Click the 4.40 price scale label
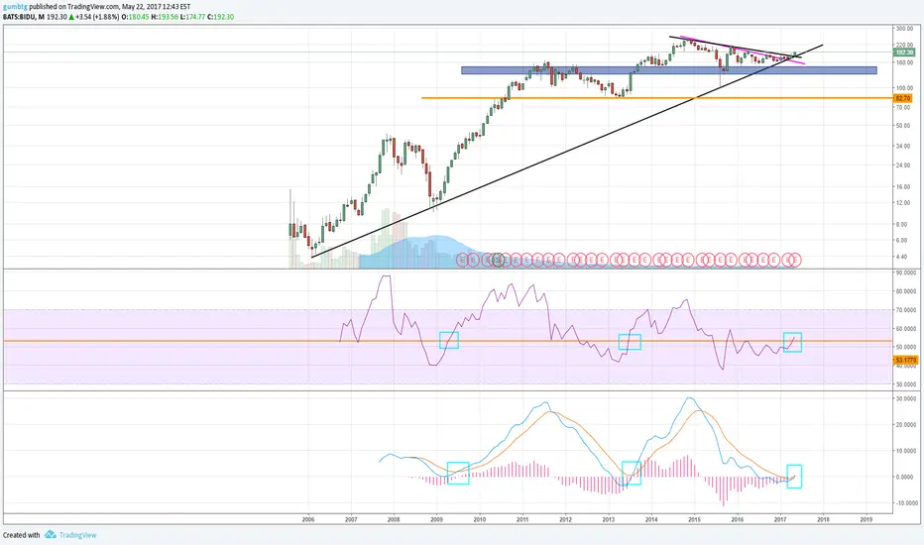 902,257
